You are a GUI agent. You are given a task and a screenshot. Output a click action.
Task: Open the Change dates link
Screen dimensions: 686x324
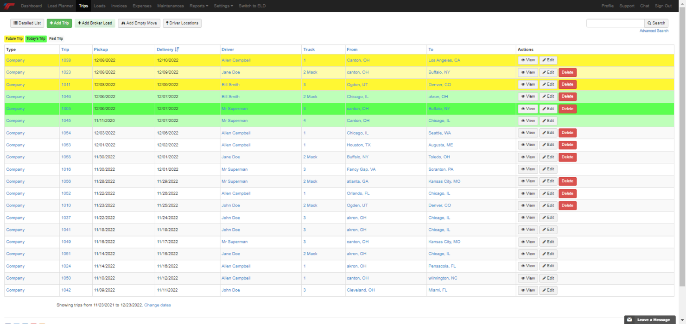[x=157, y=305]
